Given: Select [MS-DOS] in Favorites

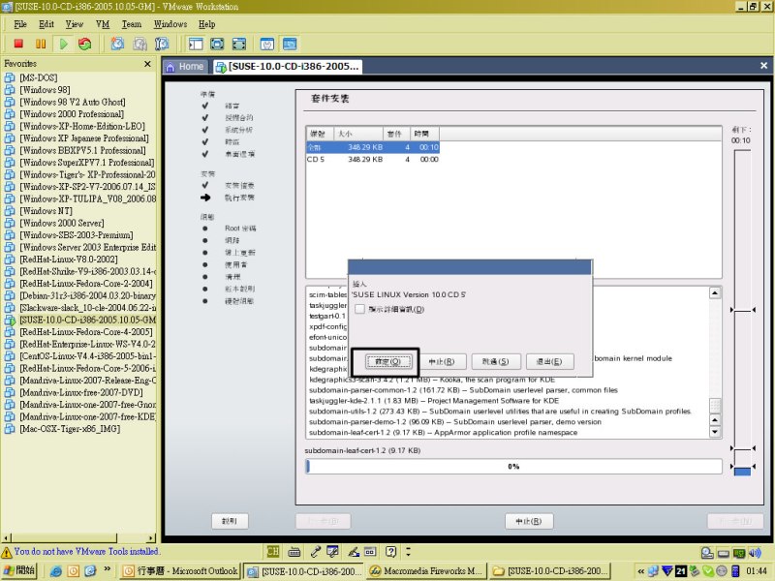Looking at the screenshot, I should [x=39, y=77].
